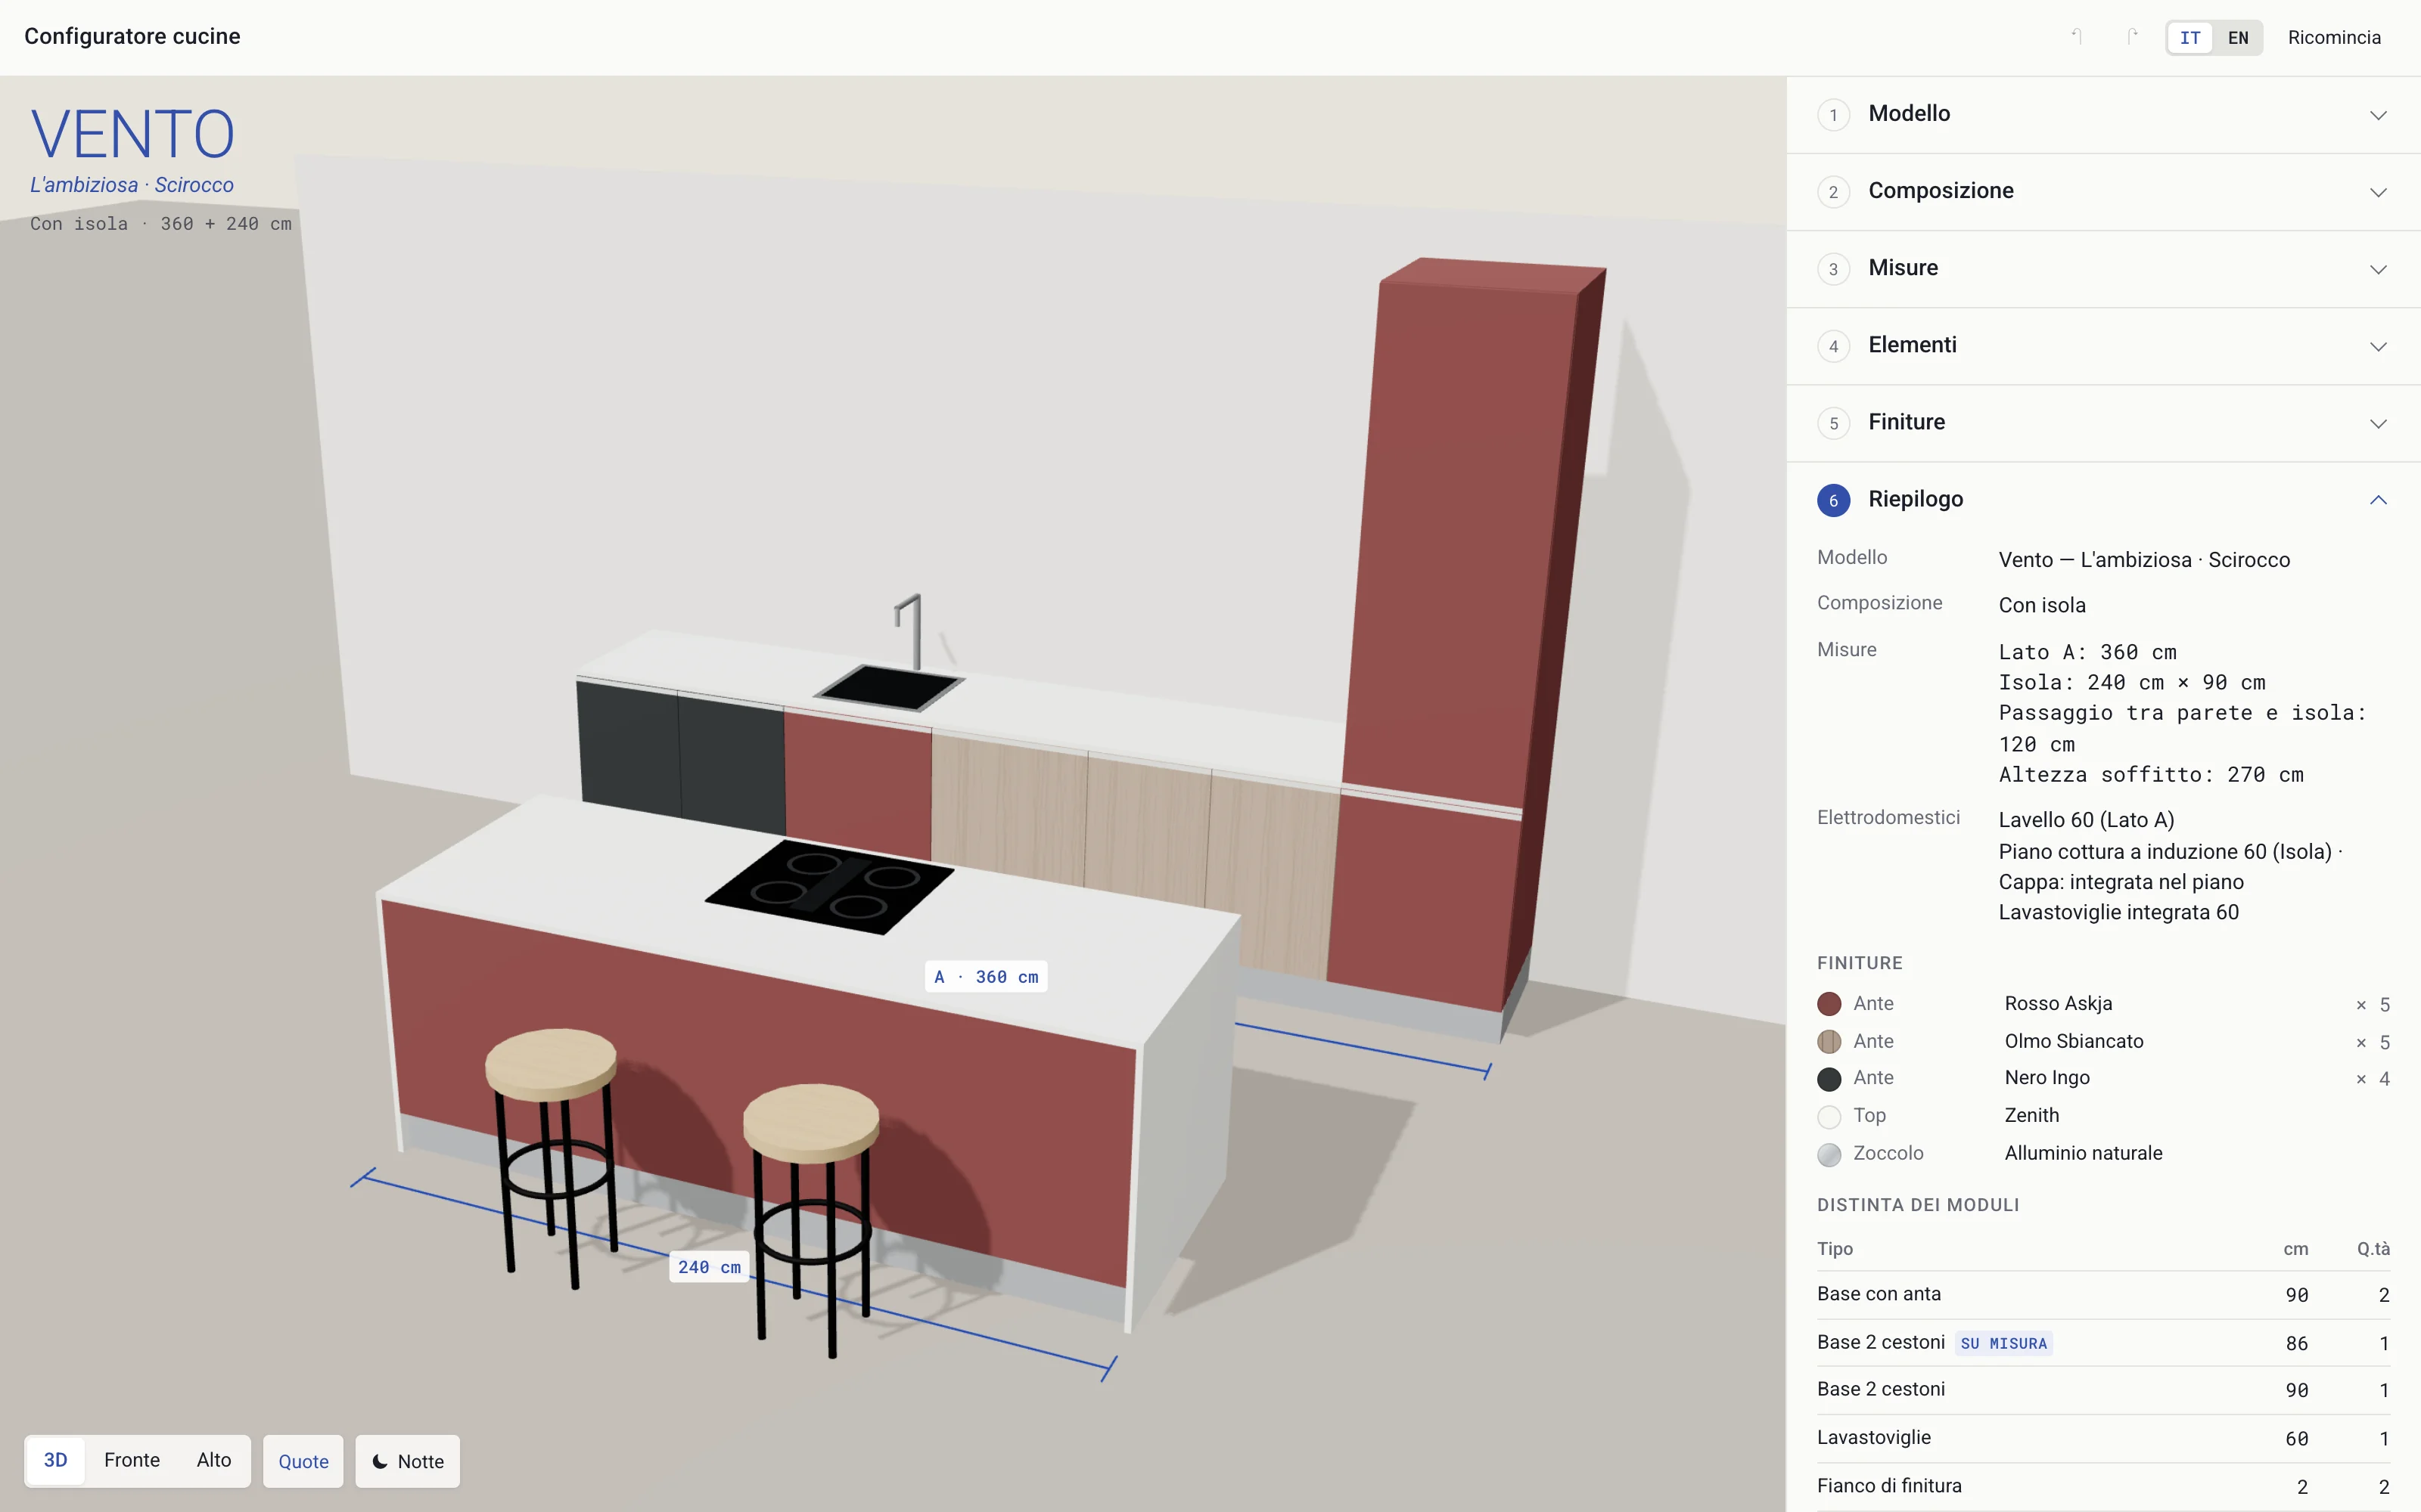Switch to Fronte view

click(x=132, y=1460)
